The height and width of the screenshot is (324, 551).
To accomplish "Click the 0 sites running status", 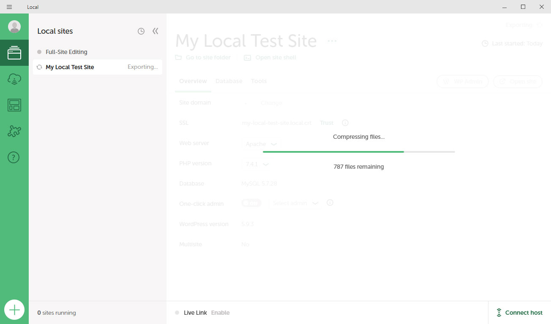I will (57, 313).
